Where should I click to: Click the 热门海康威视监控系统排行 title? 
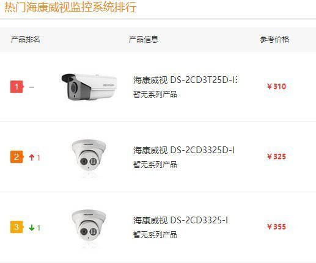coord(70,7)
